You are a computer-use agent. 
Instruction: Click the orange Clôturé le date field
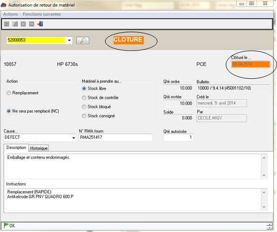(251, 64)
